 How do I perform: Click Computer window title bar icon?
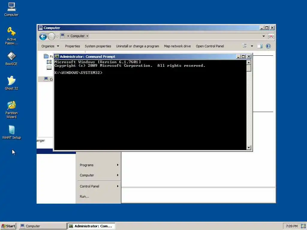(40, 28)
